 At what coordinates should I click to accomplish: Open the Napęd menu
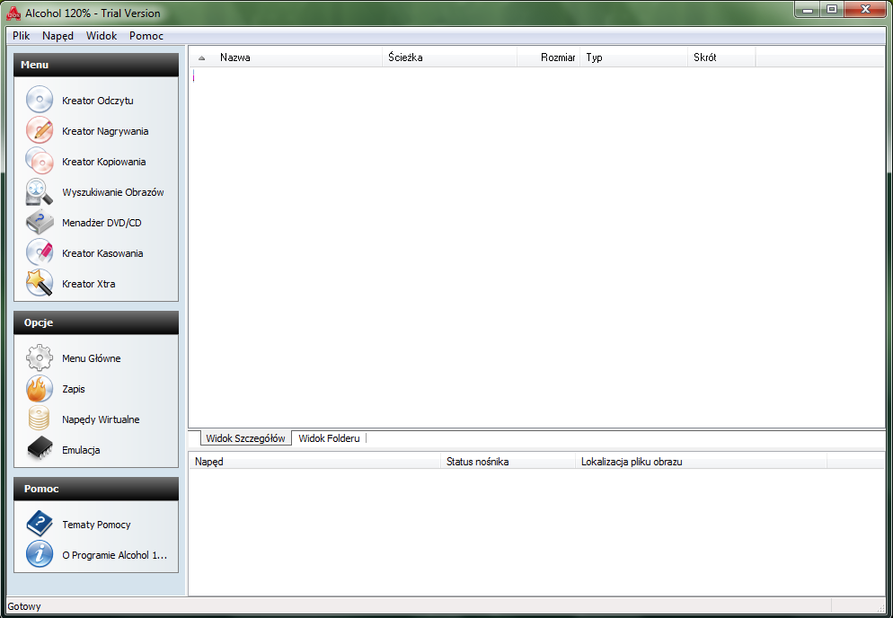58,35
